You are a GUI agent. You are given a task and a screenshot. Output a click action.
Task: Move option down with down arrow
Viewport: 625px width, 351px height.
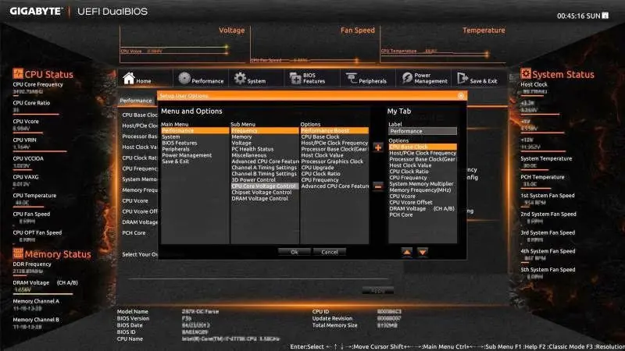point(423,252)
